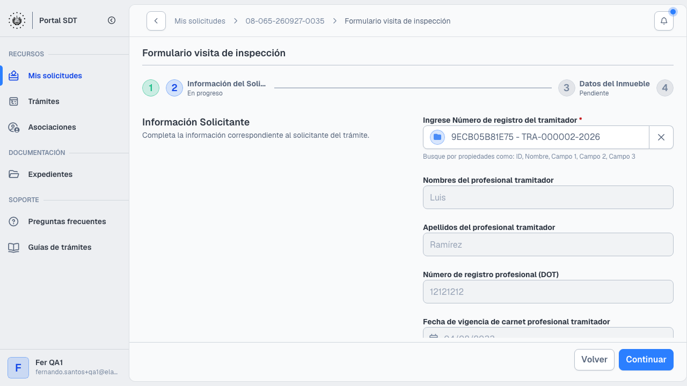This screenshot has height=386, width=687.
Task: Click Fer QA1 user name
Action: 49,362
